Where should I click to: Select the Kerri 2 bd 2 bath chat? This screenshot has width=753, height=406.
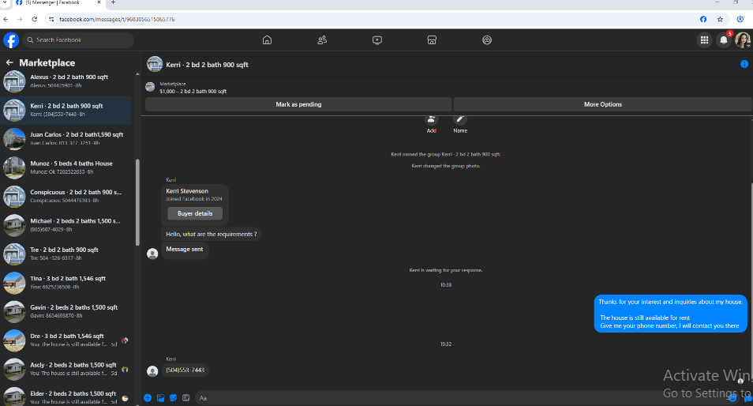(x=66, y=110)
